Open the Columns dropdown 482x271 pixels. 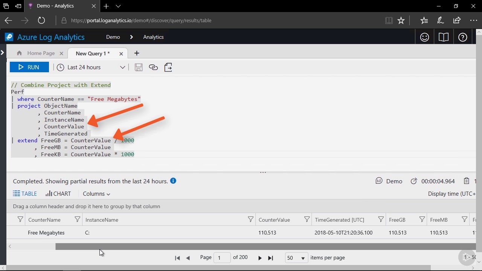click(x=96, y=194)
